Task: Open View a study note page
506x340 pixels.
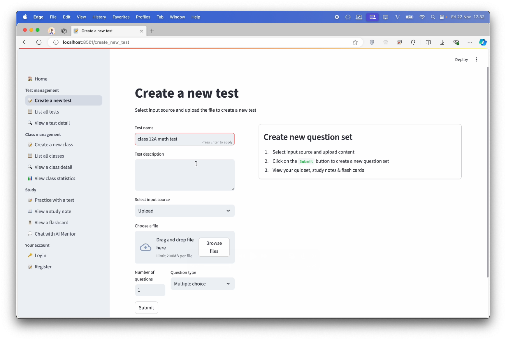Action: (64, 212)
